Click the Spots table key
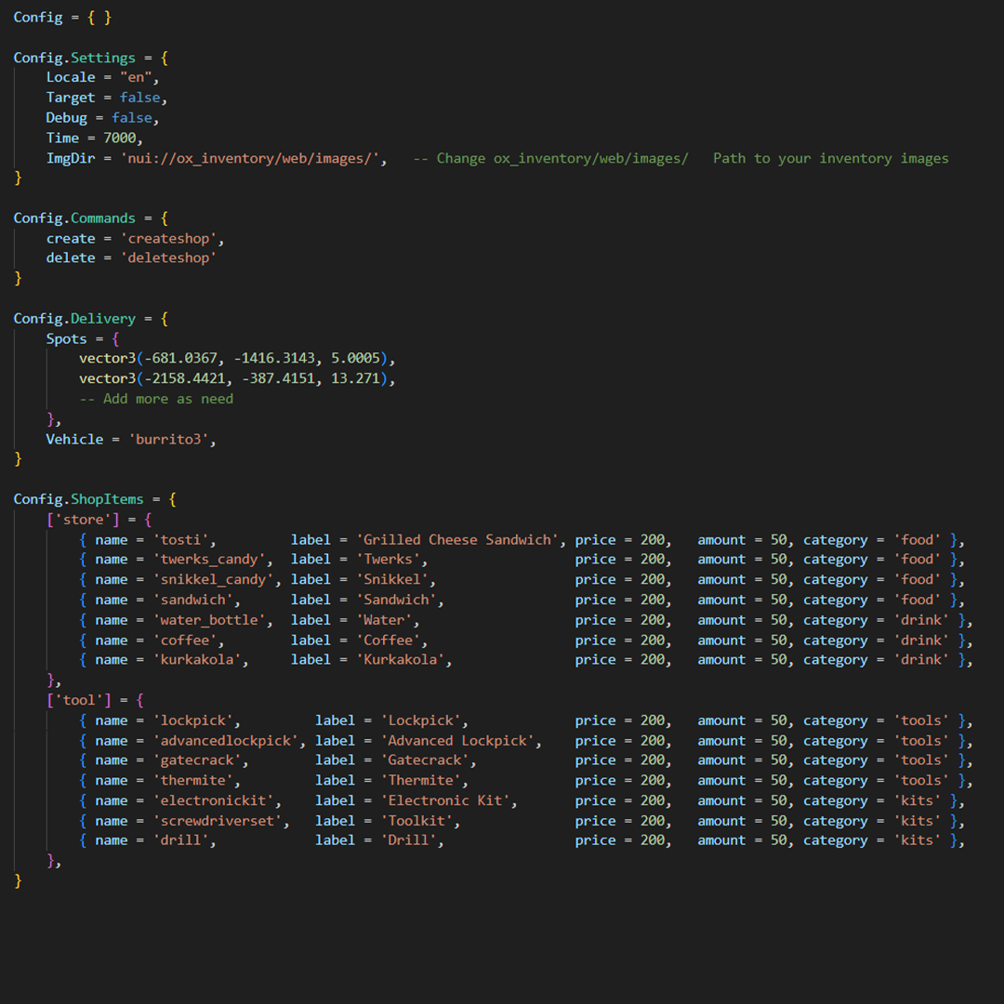 tap(66, 338)
